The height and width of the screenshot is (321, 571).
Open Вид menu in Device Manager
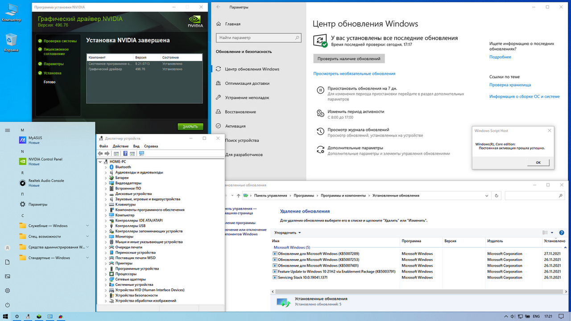pos(137,146)
